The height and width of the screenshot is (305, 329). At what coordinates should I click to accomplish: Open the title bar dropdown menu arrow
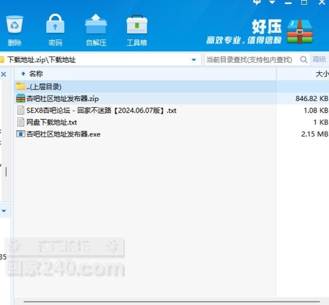click(272, 3)
